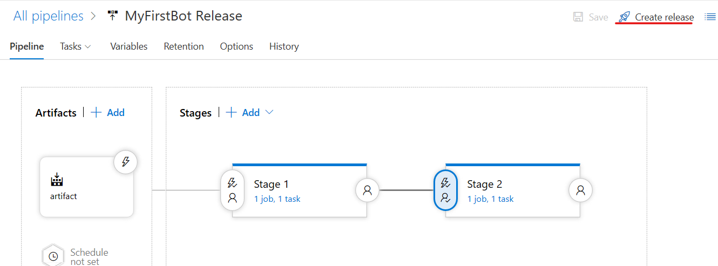718x266 pixels.
Task: Open Stage 2 pre-deployment conditions
Action: coord(445,190)
